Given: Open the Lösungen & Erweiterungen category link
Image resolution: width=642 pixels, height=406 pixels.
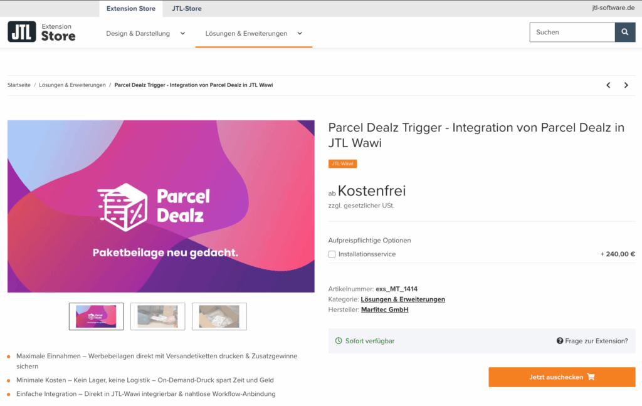Looking at the screenshot, I should pyautogui.click(x=403, y=299).
